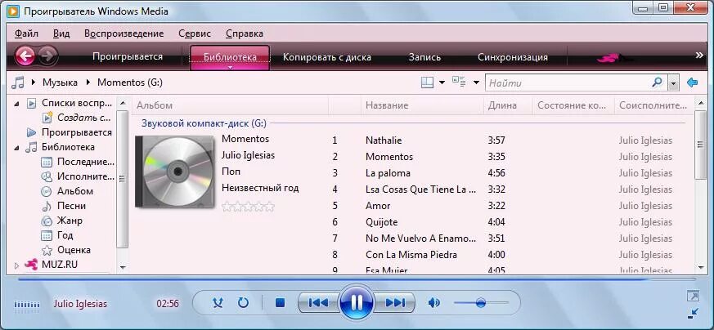Sort by the Длина column header
The height and width of the screenshot is (330, 714).
(x=508, y=105)
